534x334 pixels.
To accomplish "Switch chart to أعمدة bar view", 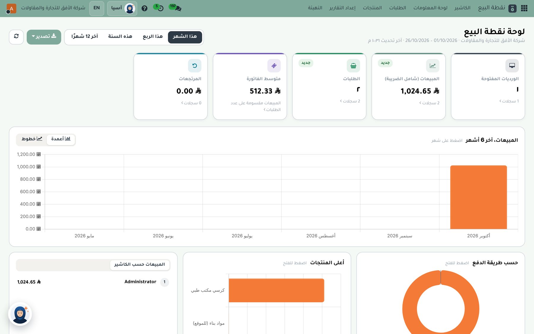I will coord(61,139).
